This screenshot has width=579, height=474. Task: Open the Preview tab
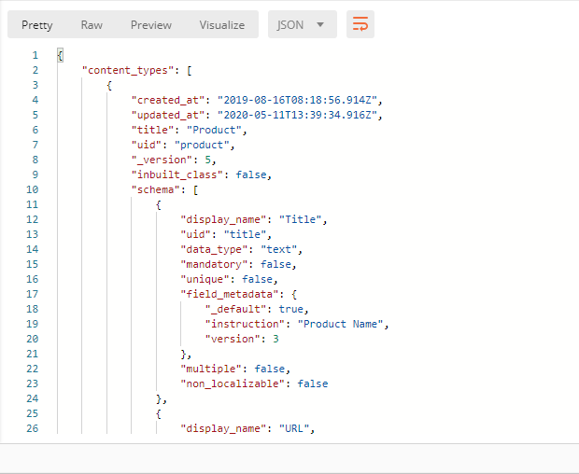(x=151, y=24)
